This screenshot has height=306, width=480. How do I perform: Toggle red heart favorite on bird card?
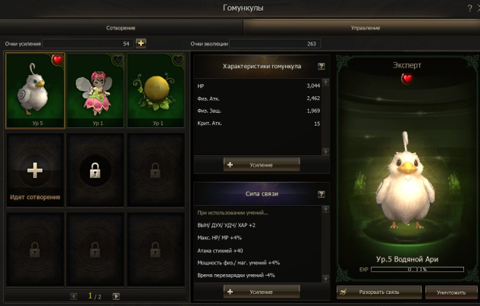(x=57, y=60)
